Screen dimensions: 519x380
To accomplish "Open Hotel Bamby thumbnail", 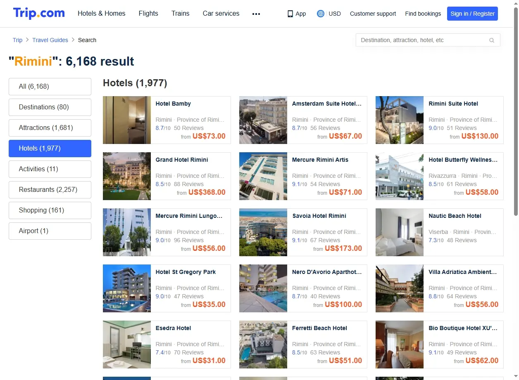I will click(127, 120).
